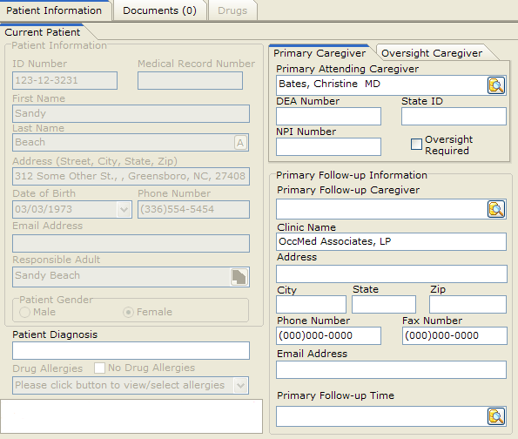Click the NPI Number field

[x=328, y=147]
